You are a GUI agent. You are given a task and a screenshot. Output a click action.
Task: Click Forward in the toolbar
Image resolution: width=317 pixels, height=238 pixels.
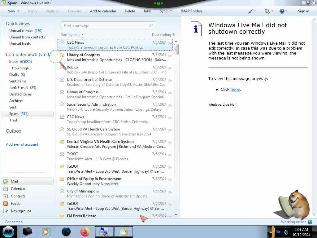tap(75, 11)
